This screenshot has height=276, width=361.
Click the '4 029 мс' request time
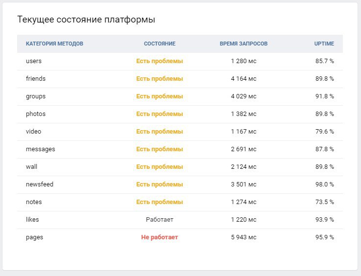click(x=243, y=96)
